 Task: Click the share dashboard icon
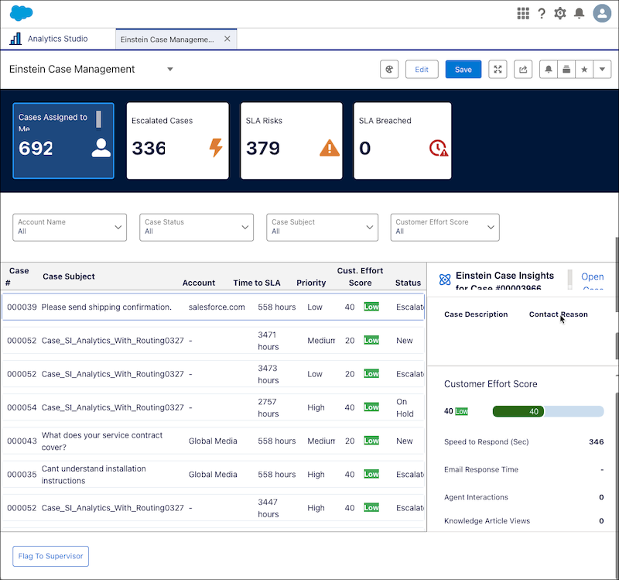pos(523,70)
